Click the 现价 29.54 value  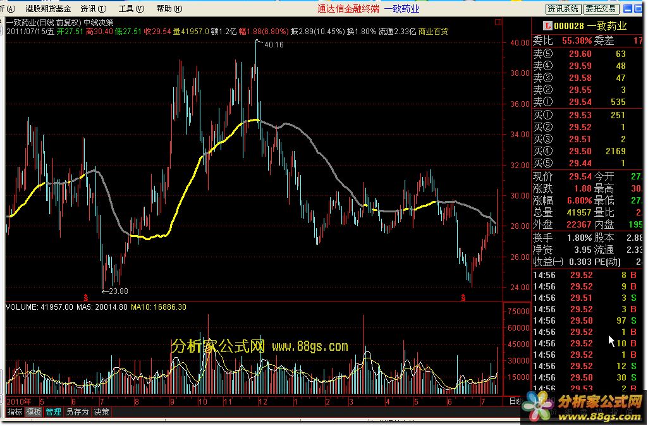click(580, 177)
